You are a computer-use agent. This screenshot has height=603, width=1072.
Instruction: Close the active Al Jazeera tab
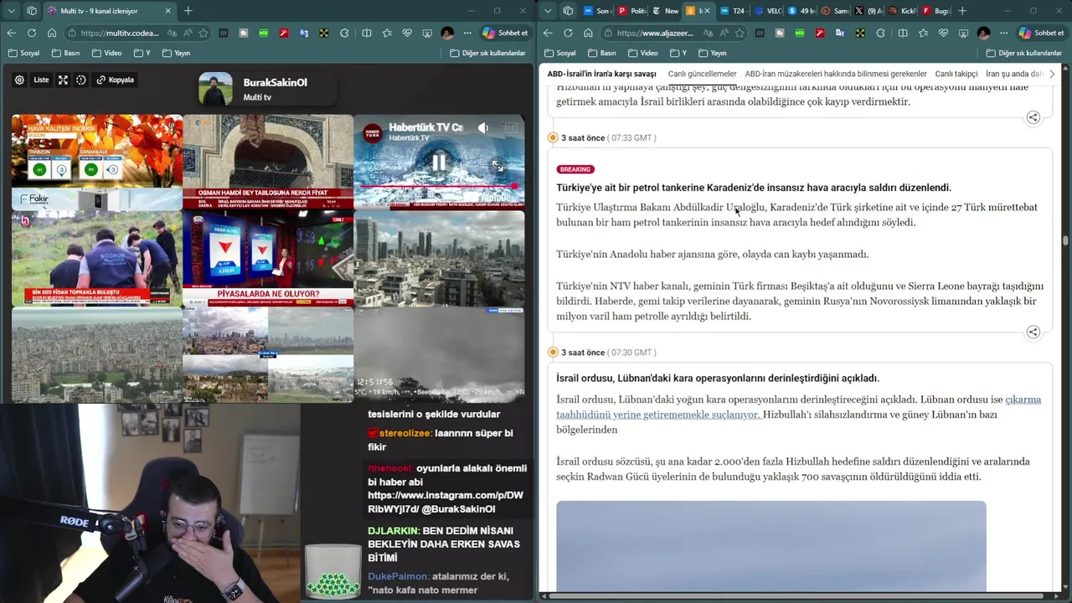coord(706,11)
